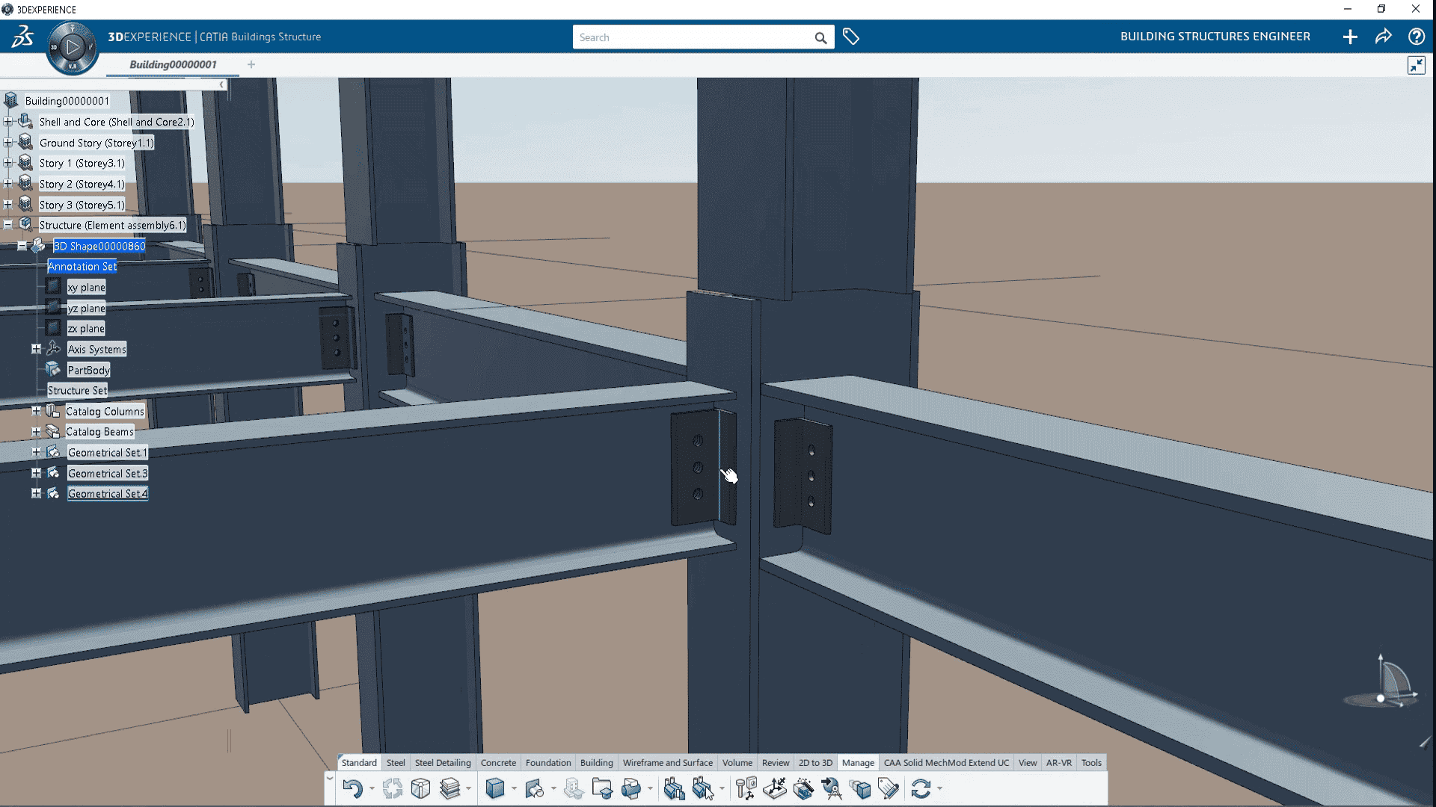This screenshot has height=807, width=1436.
Task: Click the Steel tab in the toolbar
Action: 396,763
